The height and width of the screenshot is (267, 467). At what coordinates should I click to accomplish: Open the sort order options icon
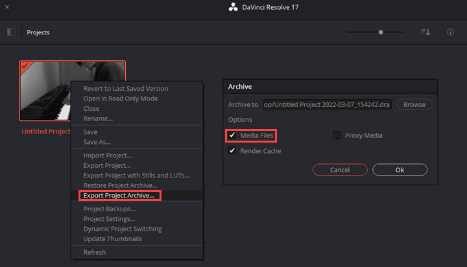(x=425, y=32)
